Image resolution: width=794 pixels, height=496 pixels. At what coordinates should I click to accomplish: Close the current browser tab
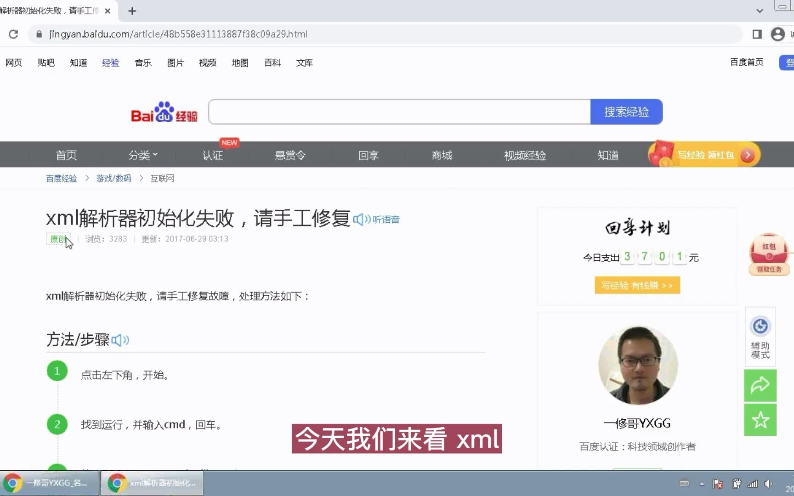coord(108,11)
